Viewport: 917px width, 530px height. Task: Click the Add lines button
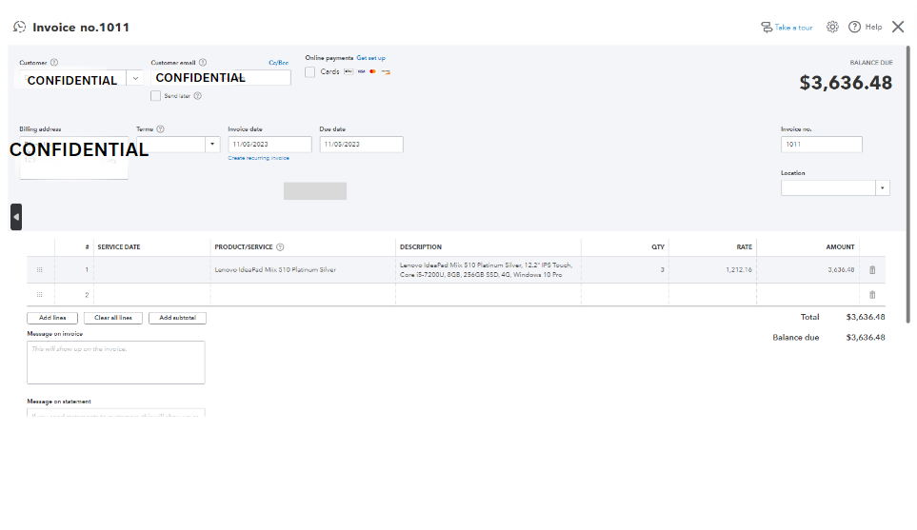tap(52, 318)
